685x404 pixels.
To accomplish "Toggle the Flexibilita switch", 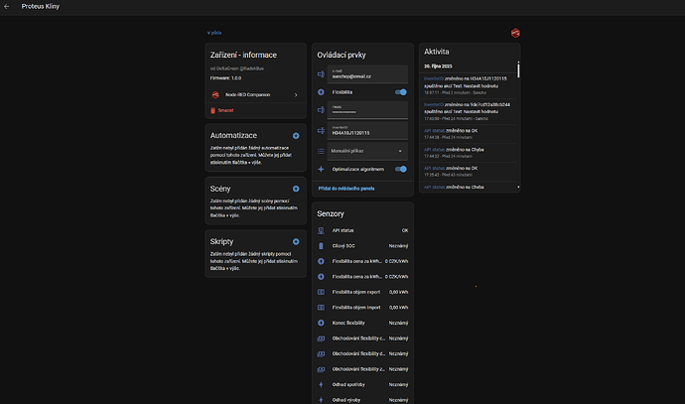I will [x=400, y=92].
